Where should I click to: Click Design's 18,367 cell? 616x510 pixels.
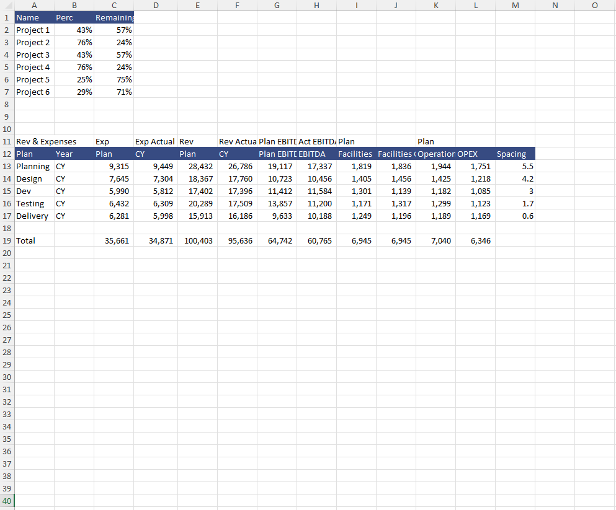pos(198,179)
